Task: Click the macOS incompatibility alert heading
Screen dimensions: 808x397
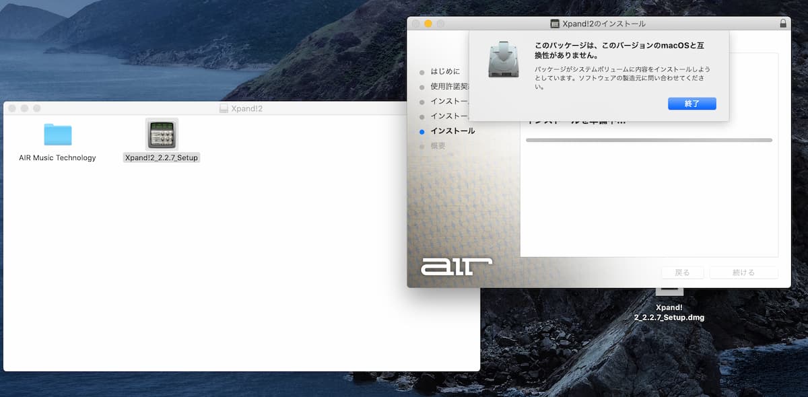Action: (620, 50)
